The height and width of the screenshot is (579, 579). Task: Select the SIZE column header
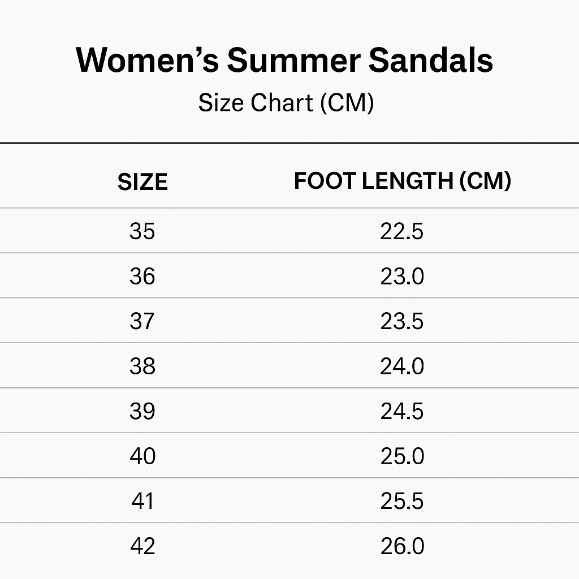click(142, 182)
